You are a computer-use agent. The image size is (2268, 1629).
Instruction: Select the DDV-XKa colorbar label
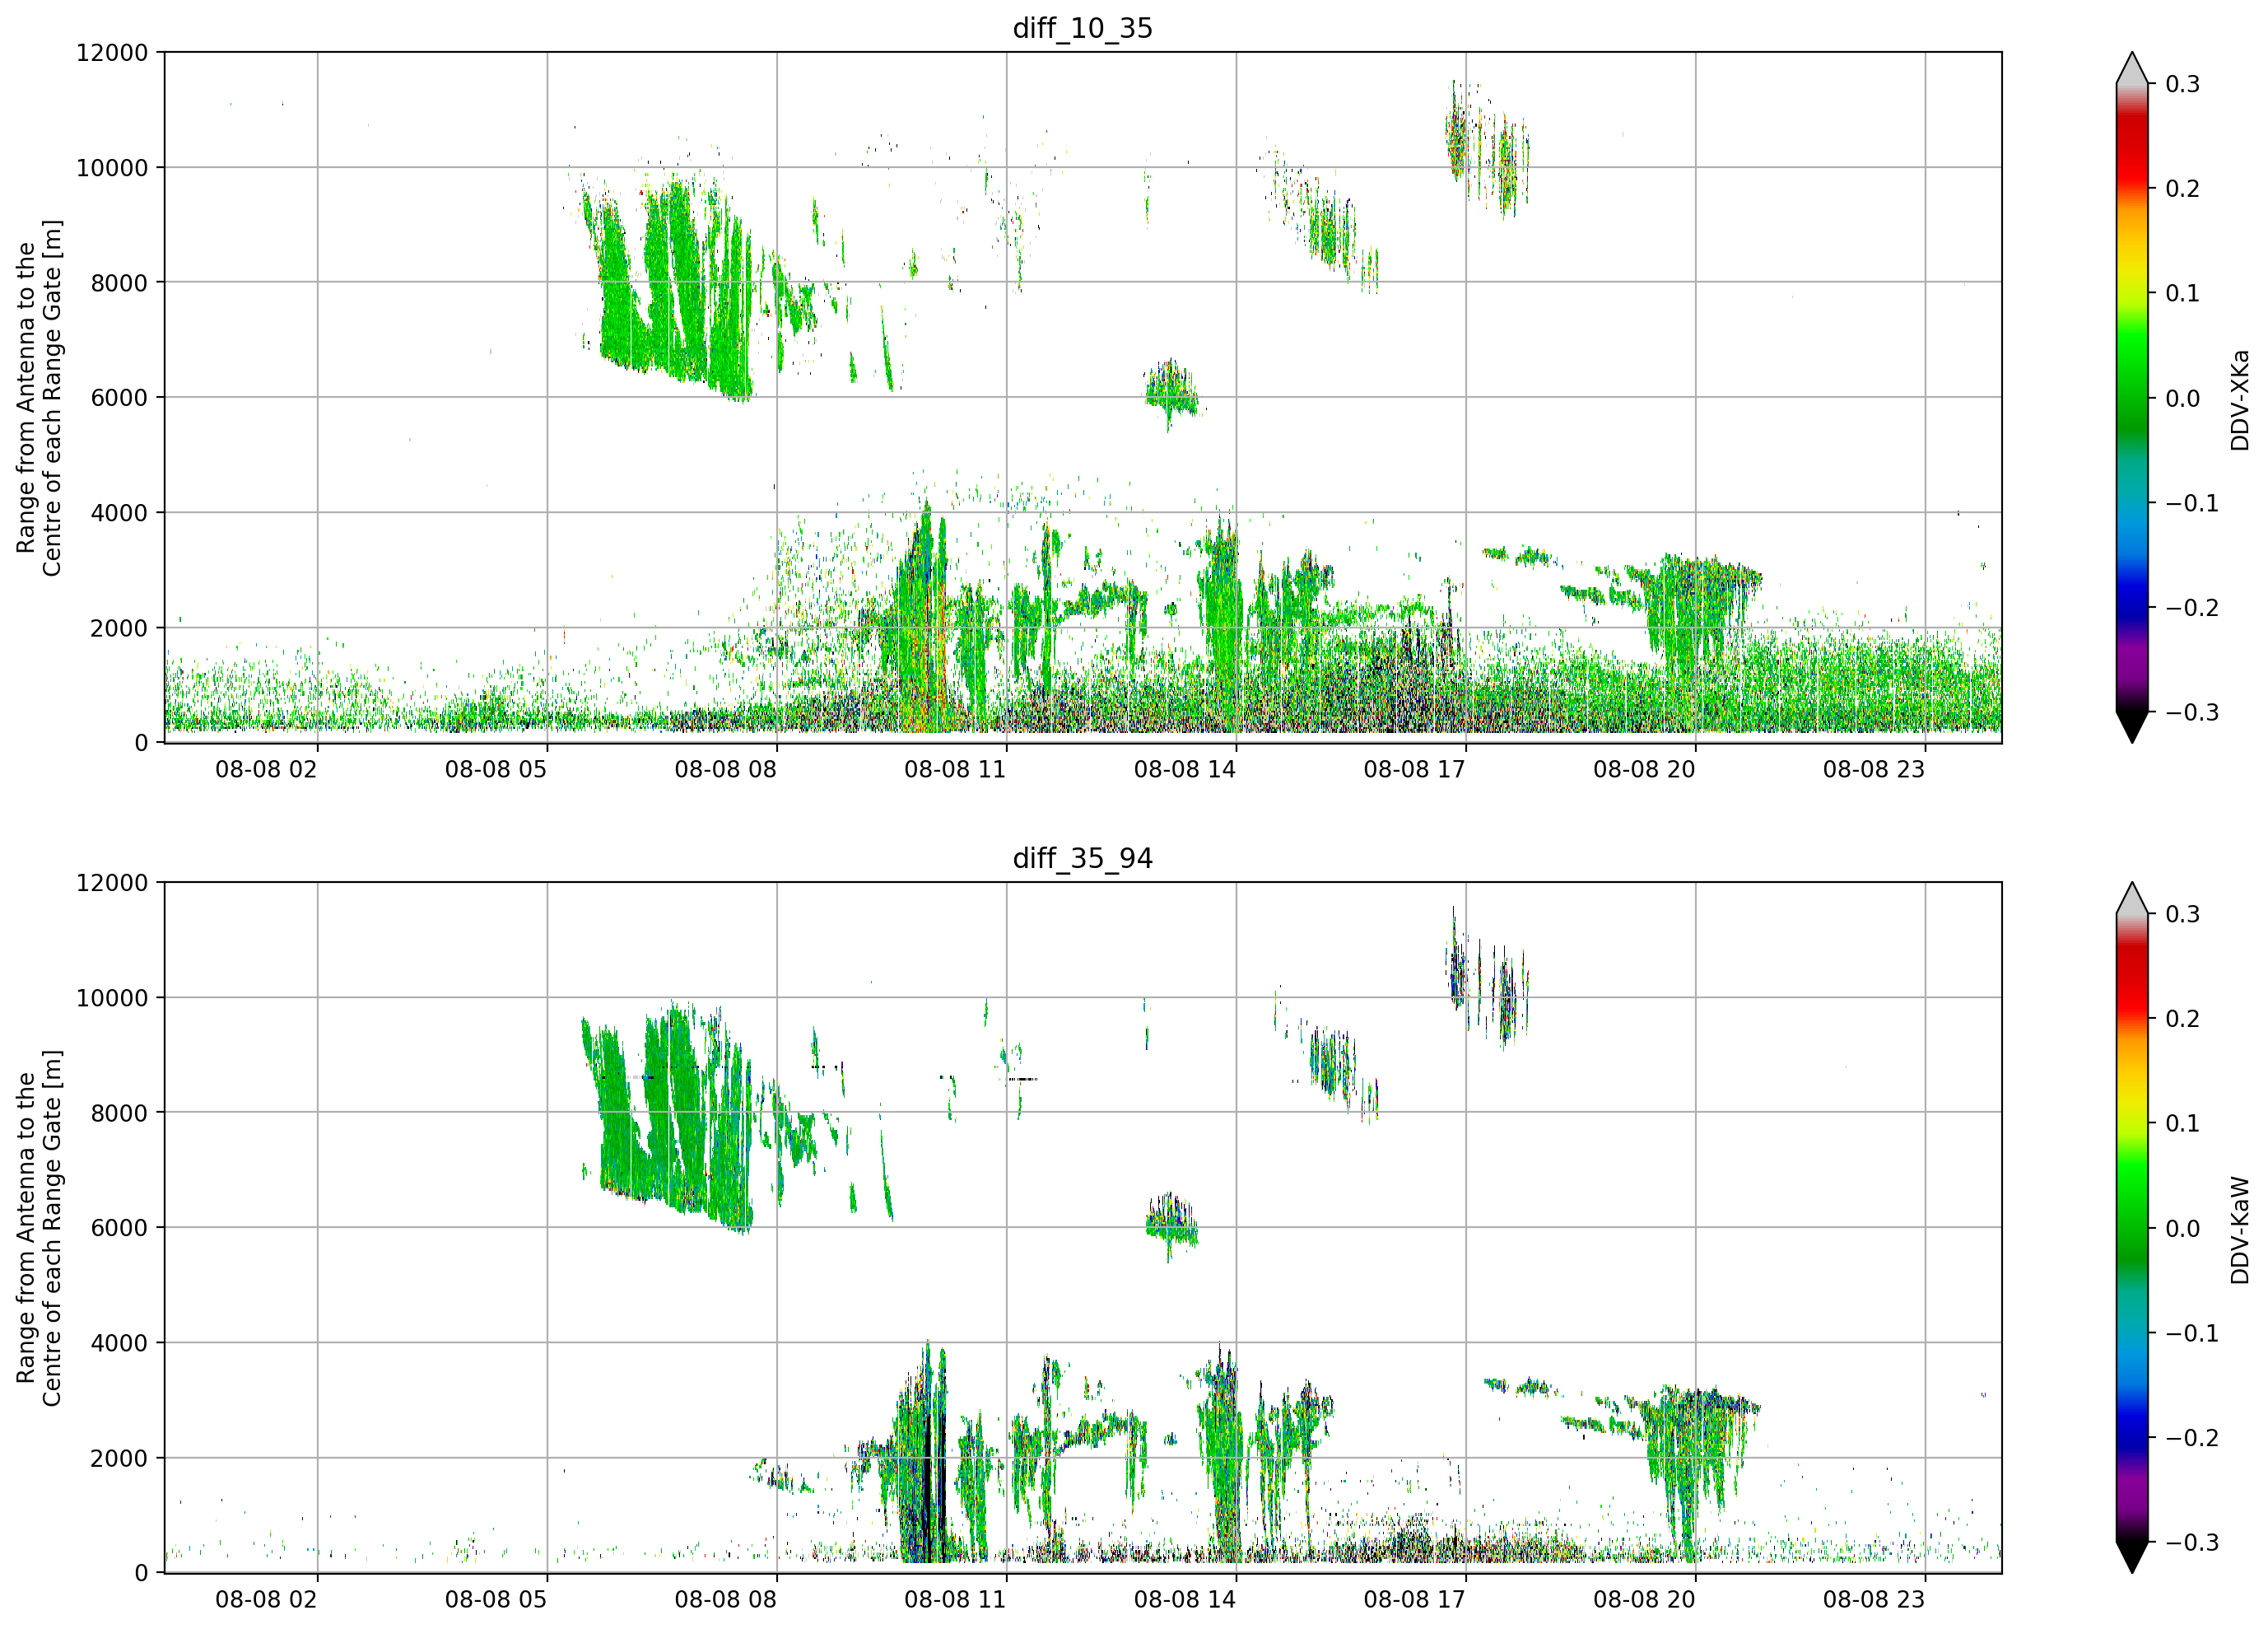pos(2240,399)
